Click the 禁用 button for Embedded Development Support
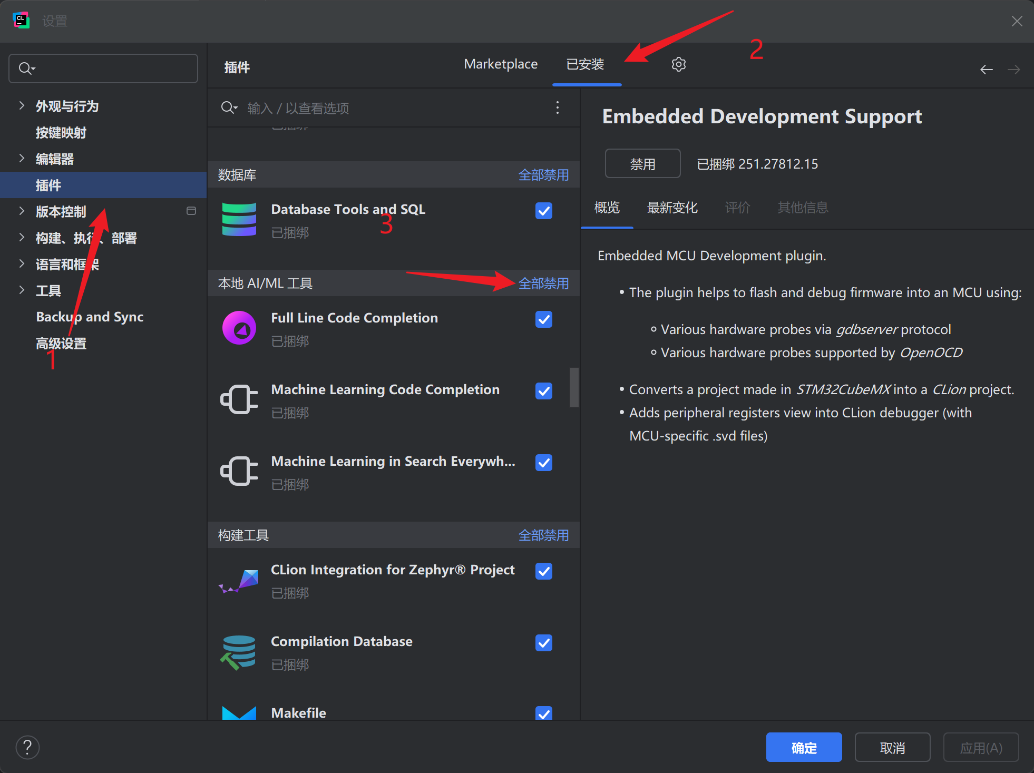Image resolution: width=1034 pixels, height=773 pixels. [642, 164]
